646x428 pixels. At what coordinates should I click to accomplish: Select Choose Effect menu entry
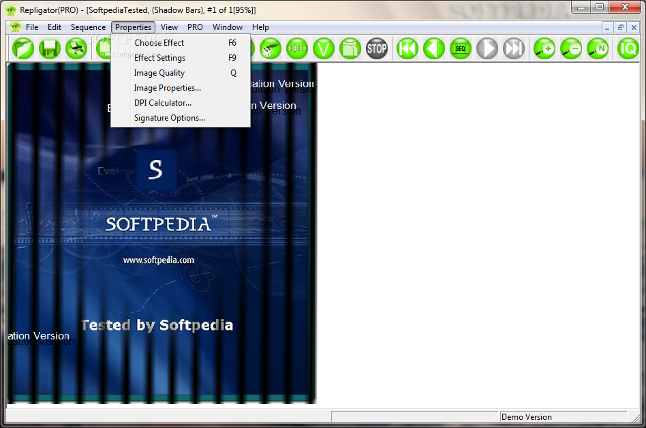pos(181,43)
